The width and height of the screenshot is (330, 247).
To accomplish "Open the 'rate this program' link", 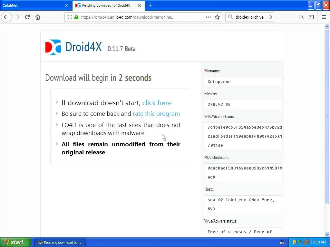I will point(156,114).
